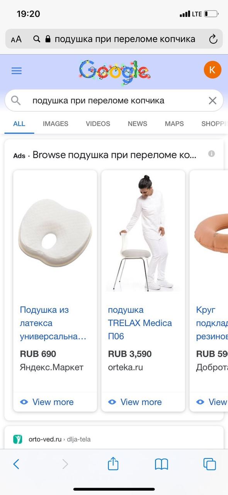
Task: Switch to the IMAGES tab
Action: [x=55, y=124]
